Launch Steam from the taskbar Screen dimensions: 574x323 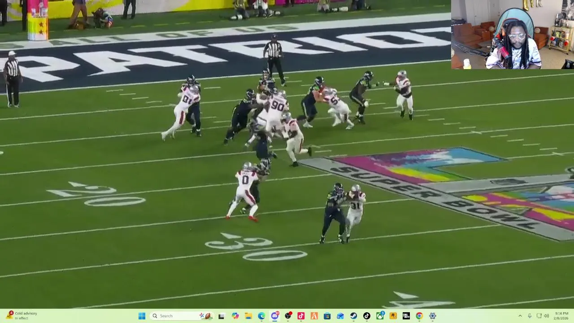click(x=353, y=316)
